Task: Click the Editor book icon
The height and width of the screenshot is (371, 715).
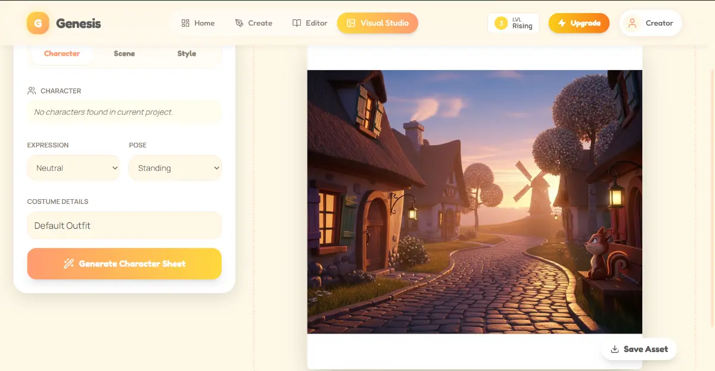Action: point(297,23)
